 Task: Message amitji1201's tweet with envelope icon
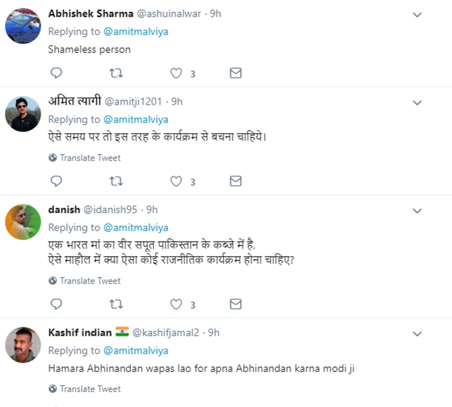point(236,181)
